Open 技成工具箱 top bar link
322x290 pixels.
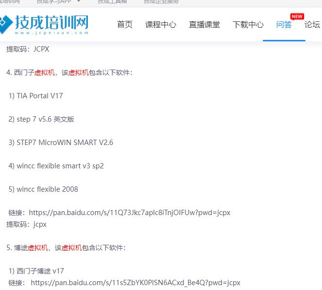click(x=112, y=1)
